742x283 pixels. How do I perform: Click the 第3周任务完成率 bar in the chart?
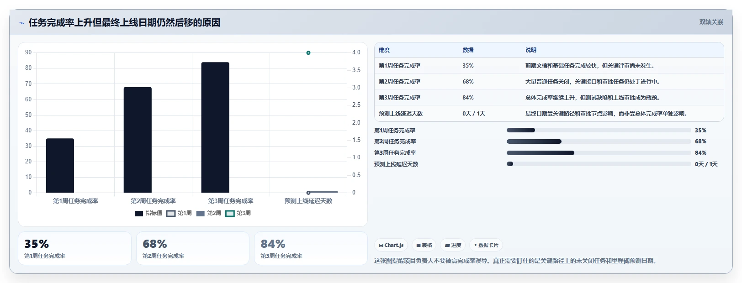pyautogui.click(x=215, y=127)
